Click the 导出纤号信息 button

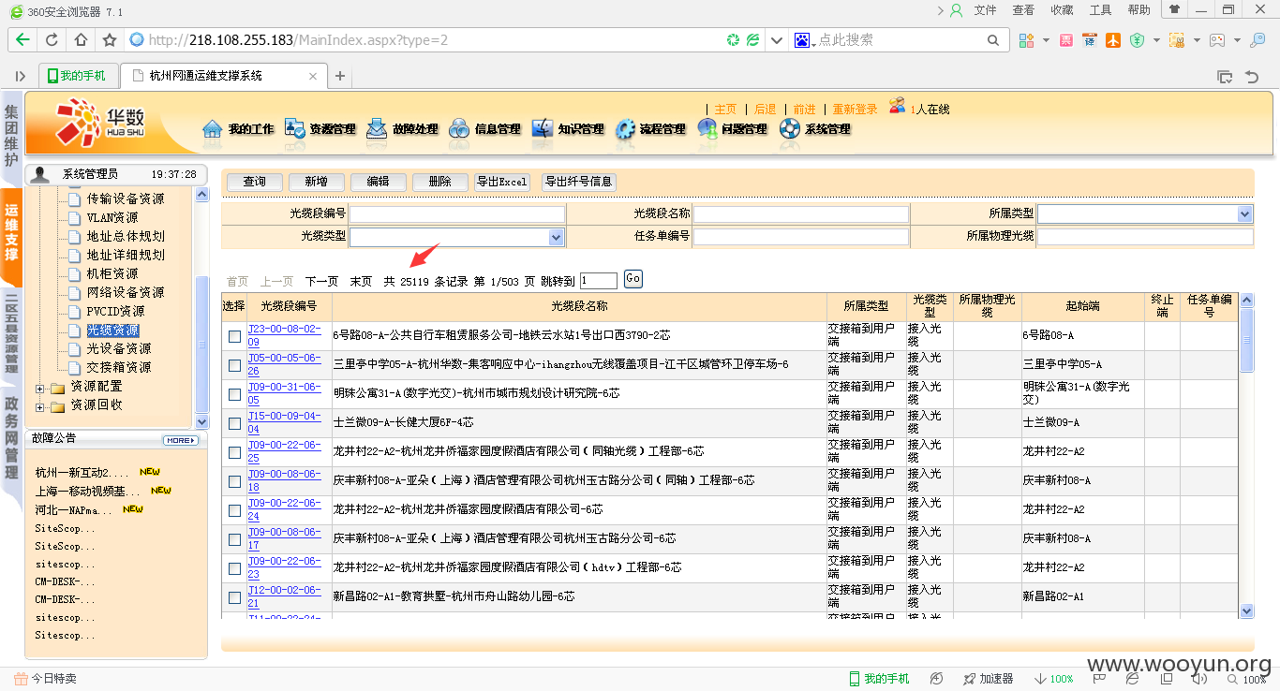coord(579,183)
